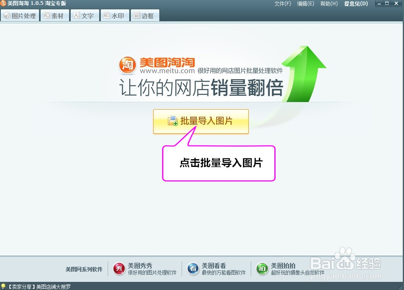Click 超好玩的摄像头自拍软件 description text
The width and height of the screenshot is (404, 290).
298,273
